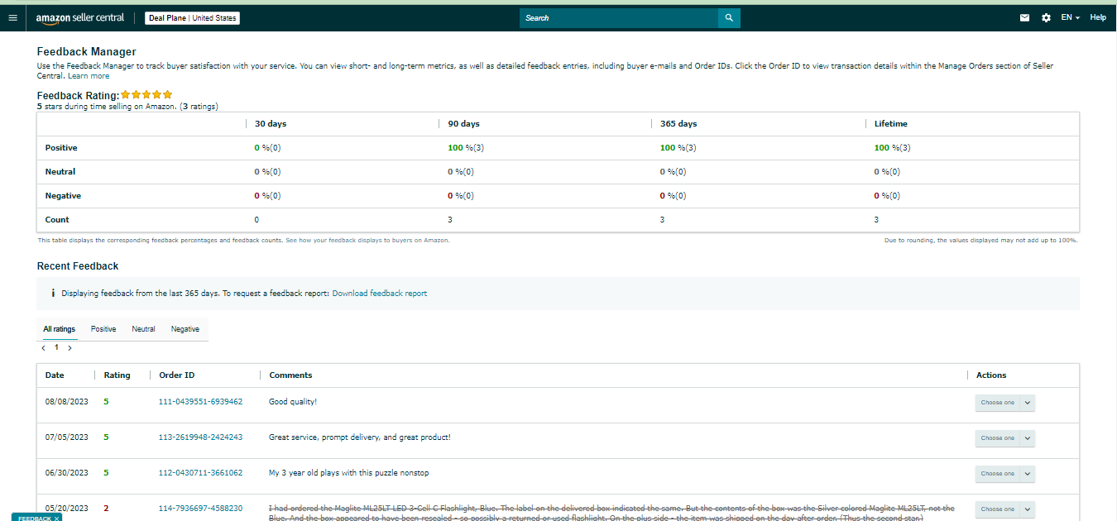The width and height of the screenshot is (1117, 521).
Task: Open Choose one dropdown for 08/08/2023 feedback
Action: click(1004, 403)
